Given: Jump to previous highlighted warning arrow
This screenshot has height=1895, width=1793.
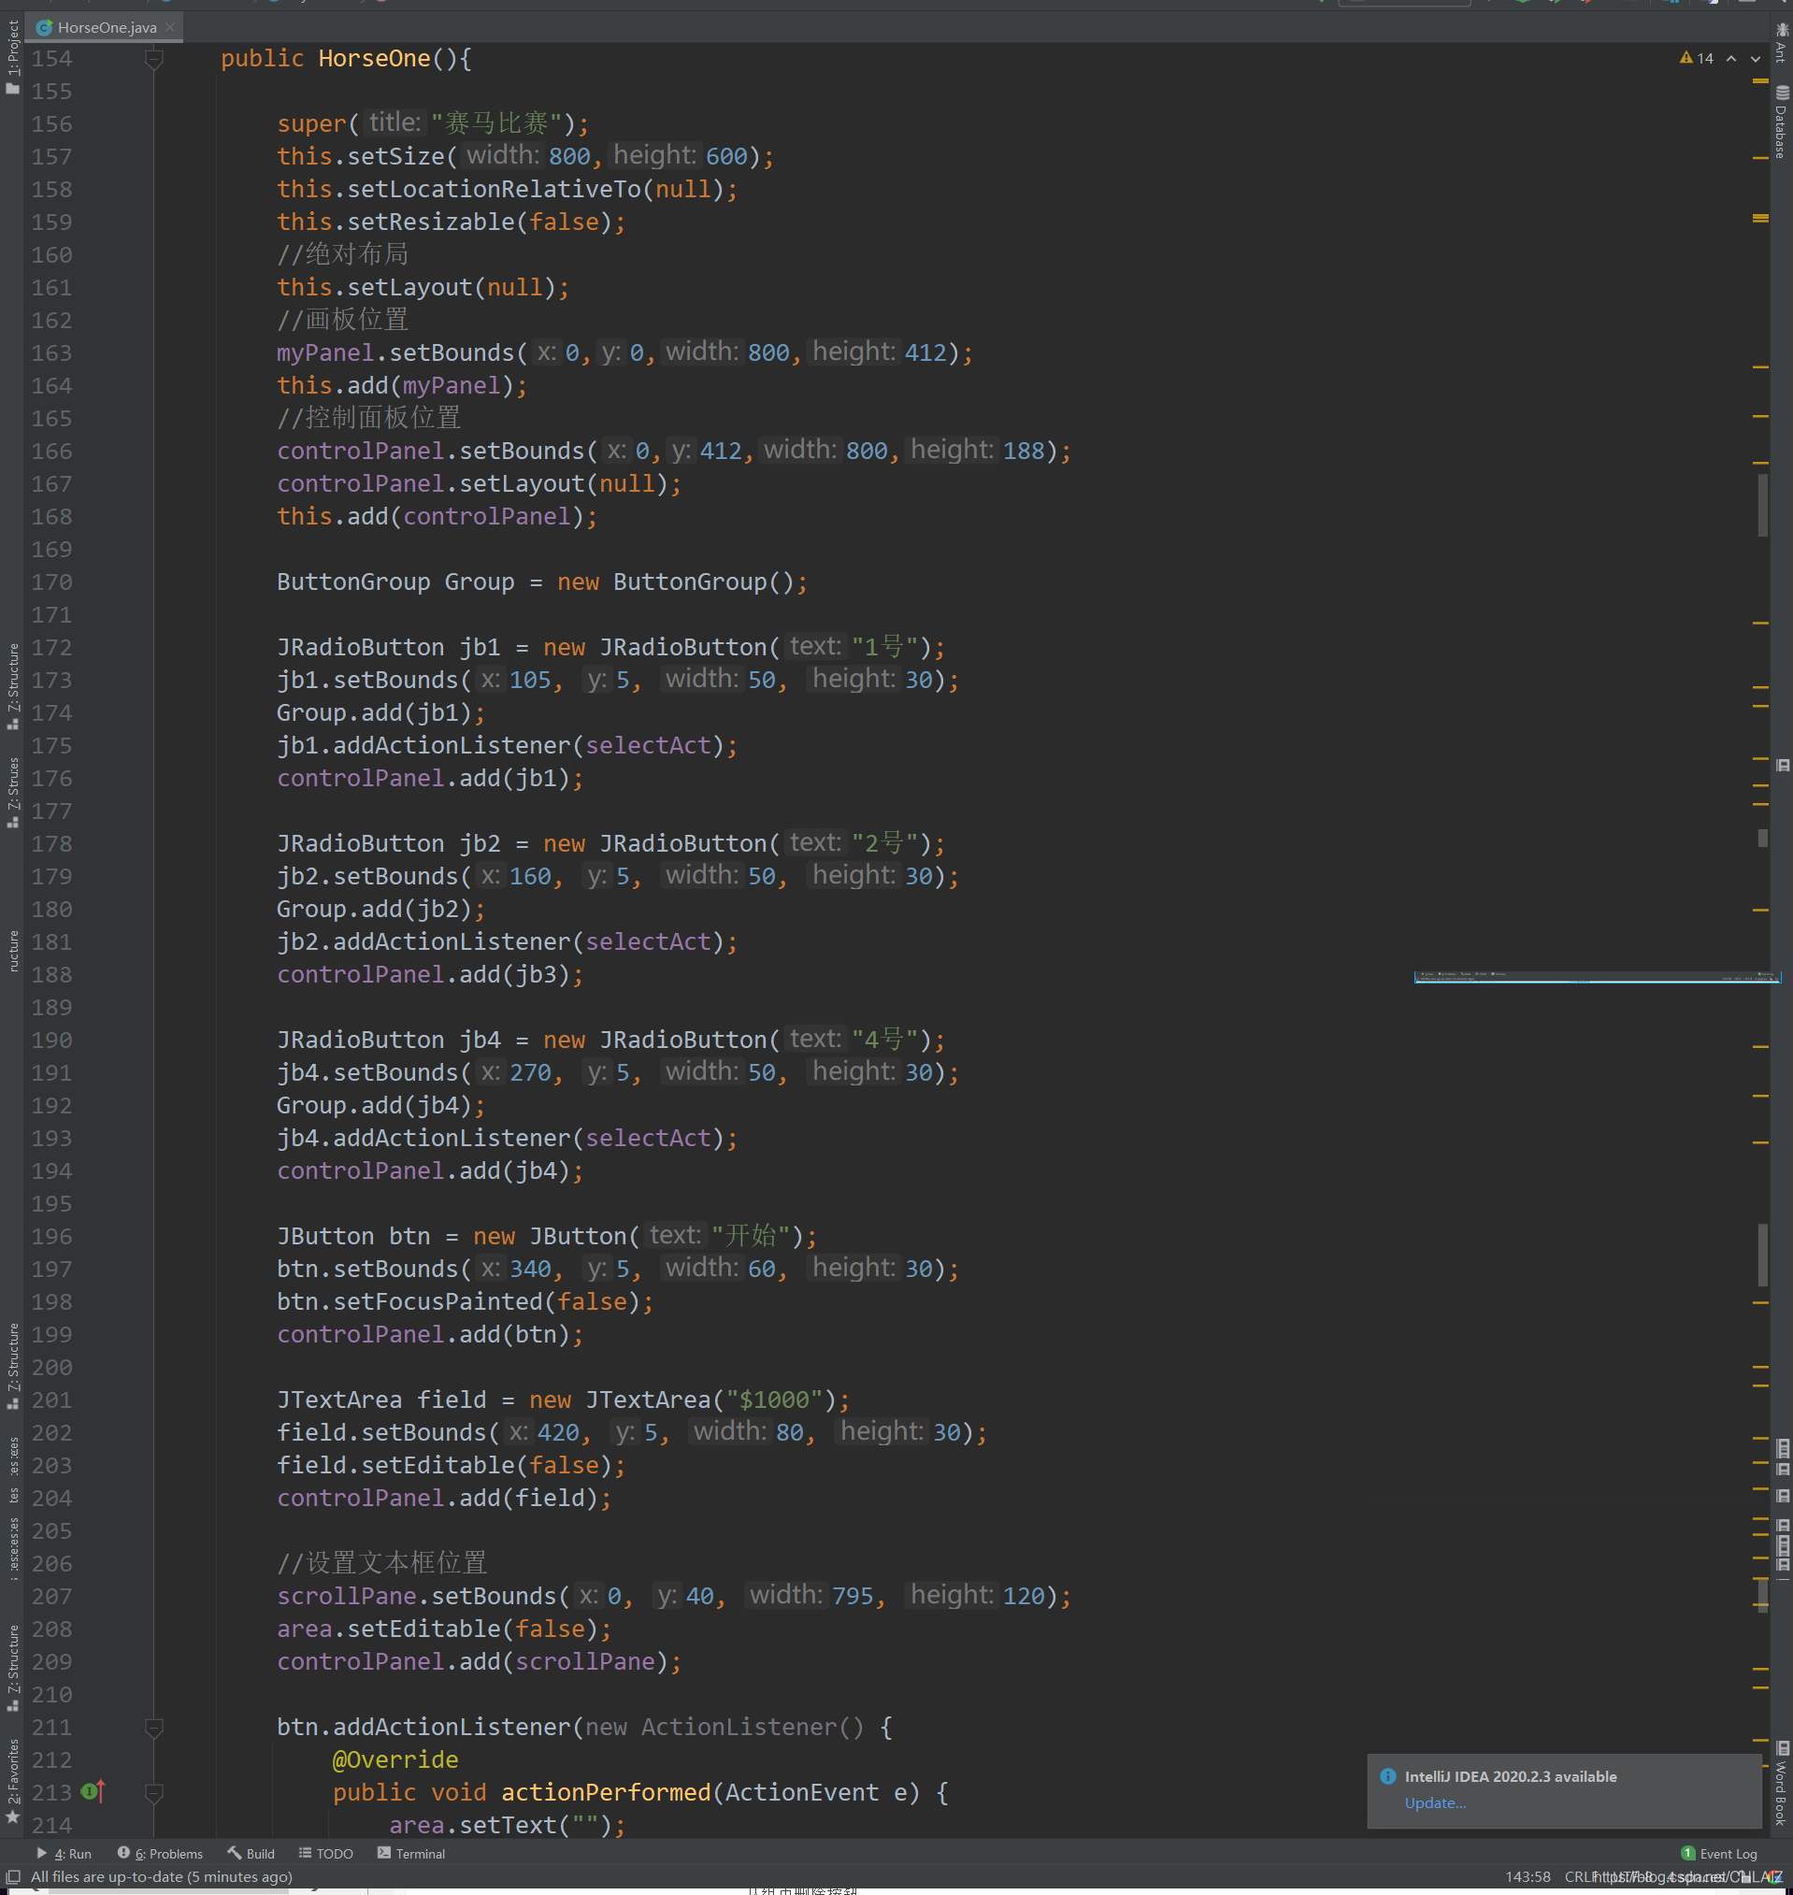Looking at the screenshot, I should tap(1732, 58).
